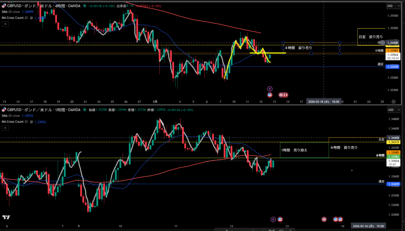Click the purple lightning event icon on lower chart
This screenshot has height=231, width=405.
(273, 219)
